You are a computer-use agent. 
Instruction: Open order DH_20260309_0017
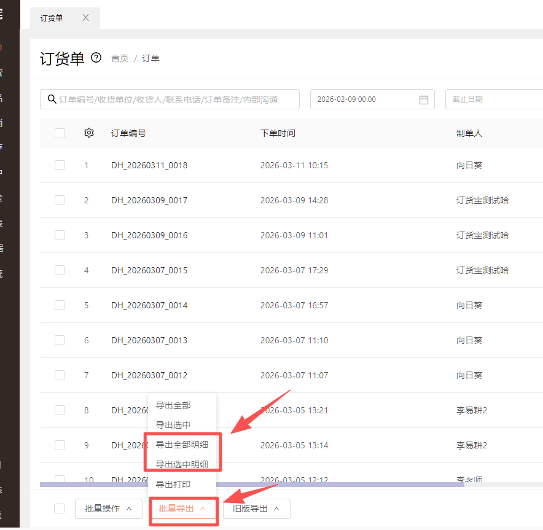[x=149, y=200]
